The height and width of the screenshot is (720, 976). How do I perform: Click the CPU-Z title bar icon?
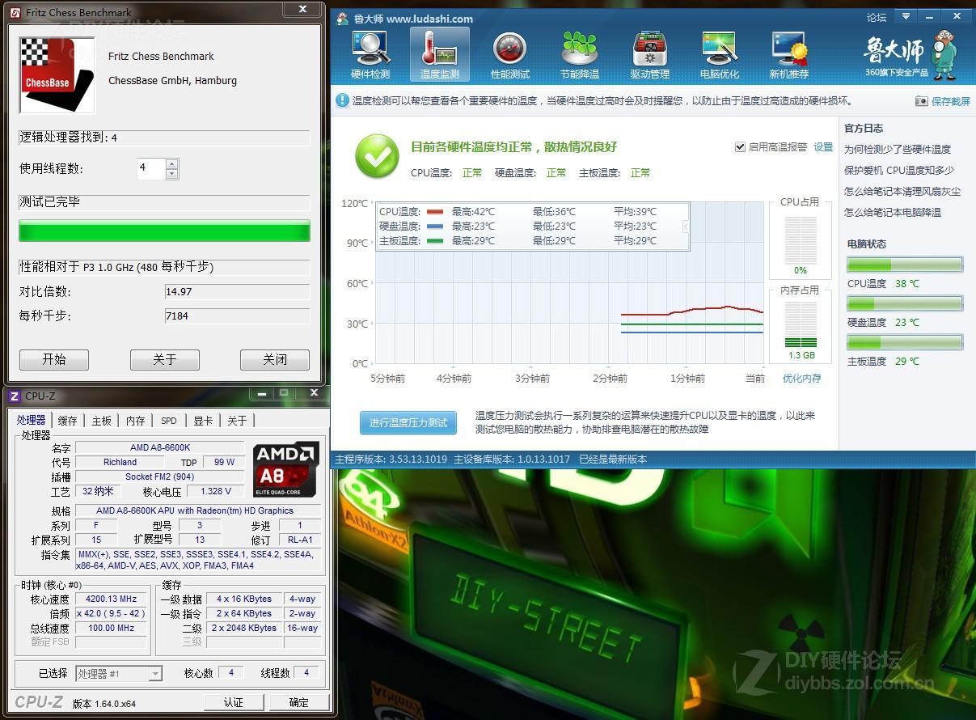tap(15, 396)
